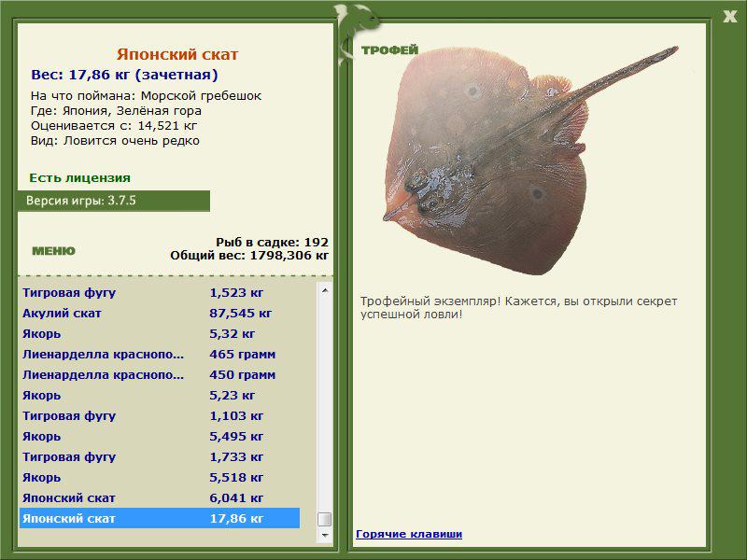Select Тигровая фугу weighing 1,103 кг
Image resolution: width=747 pixels, height=560 pixels.
click(160, 415)
